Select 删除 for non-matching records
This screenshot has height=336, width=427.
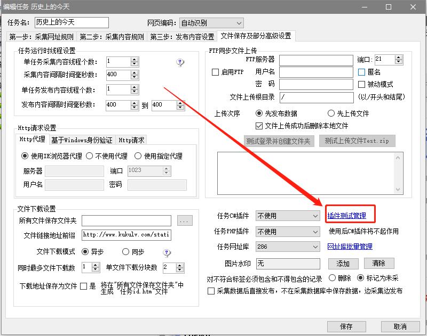pyautogui.click(x=332, y=278)
